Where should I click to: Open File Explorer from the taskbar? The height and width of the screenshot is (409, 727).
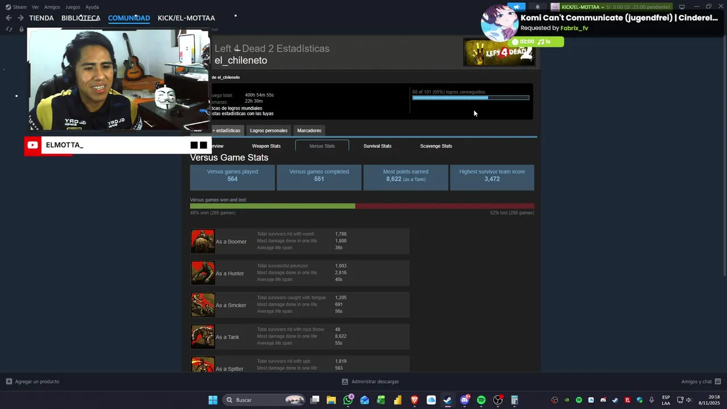(331, 400)
